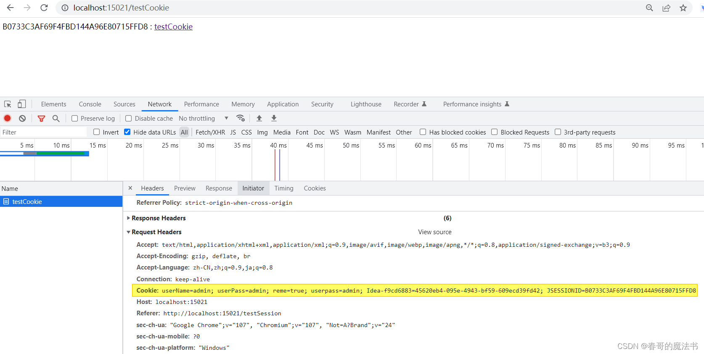The width and height of the screenshot is (704, 354).
Task: Filter requests by Img type
Action: [262, 132]
